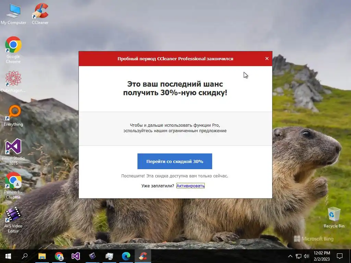This screenshot has height=263, width=351.
Task: Open Microsoft Edge from taskbar
Action: 126,256
